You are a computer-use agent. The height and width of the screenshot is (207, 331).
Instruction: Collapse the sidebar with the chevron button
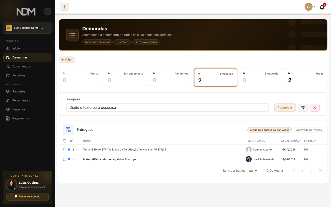47,12
